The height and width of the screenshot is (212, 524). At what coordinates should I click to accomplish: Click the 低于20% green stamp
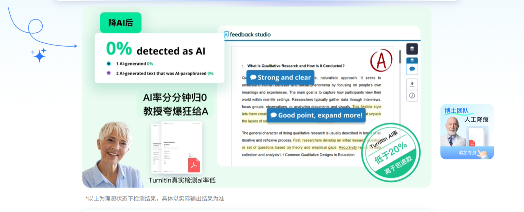[x=391, y=152]
